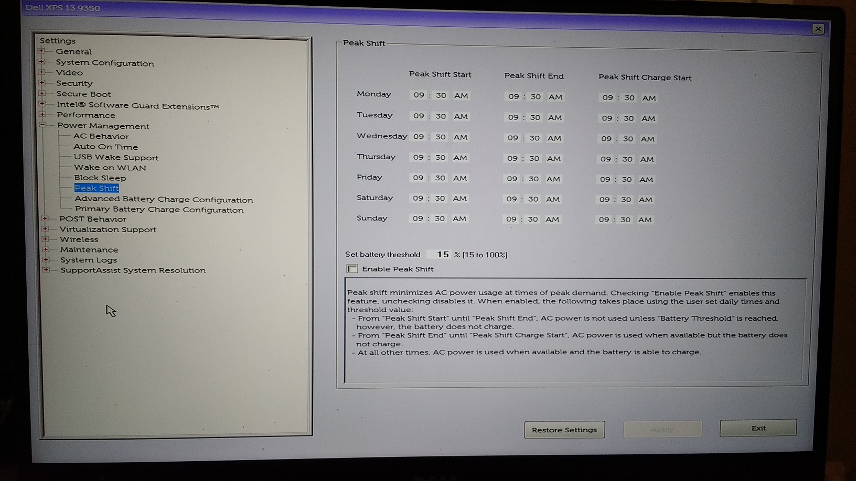The height and width of the screenshot is (481, 856).
Task: Set Saturday Peak Shift End hour
Action: 511,199
